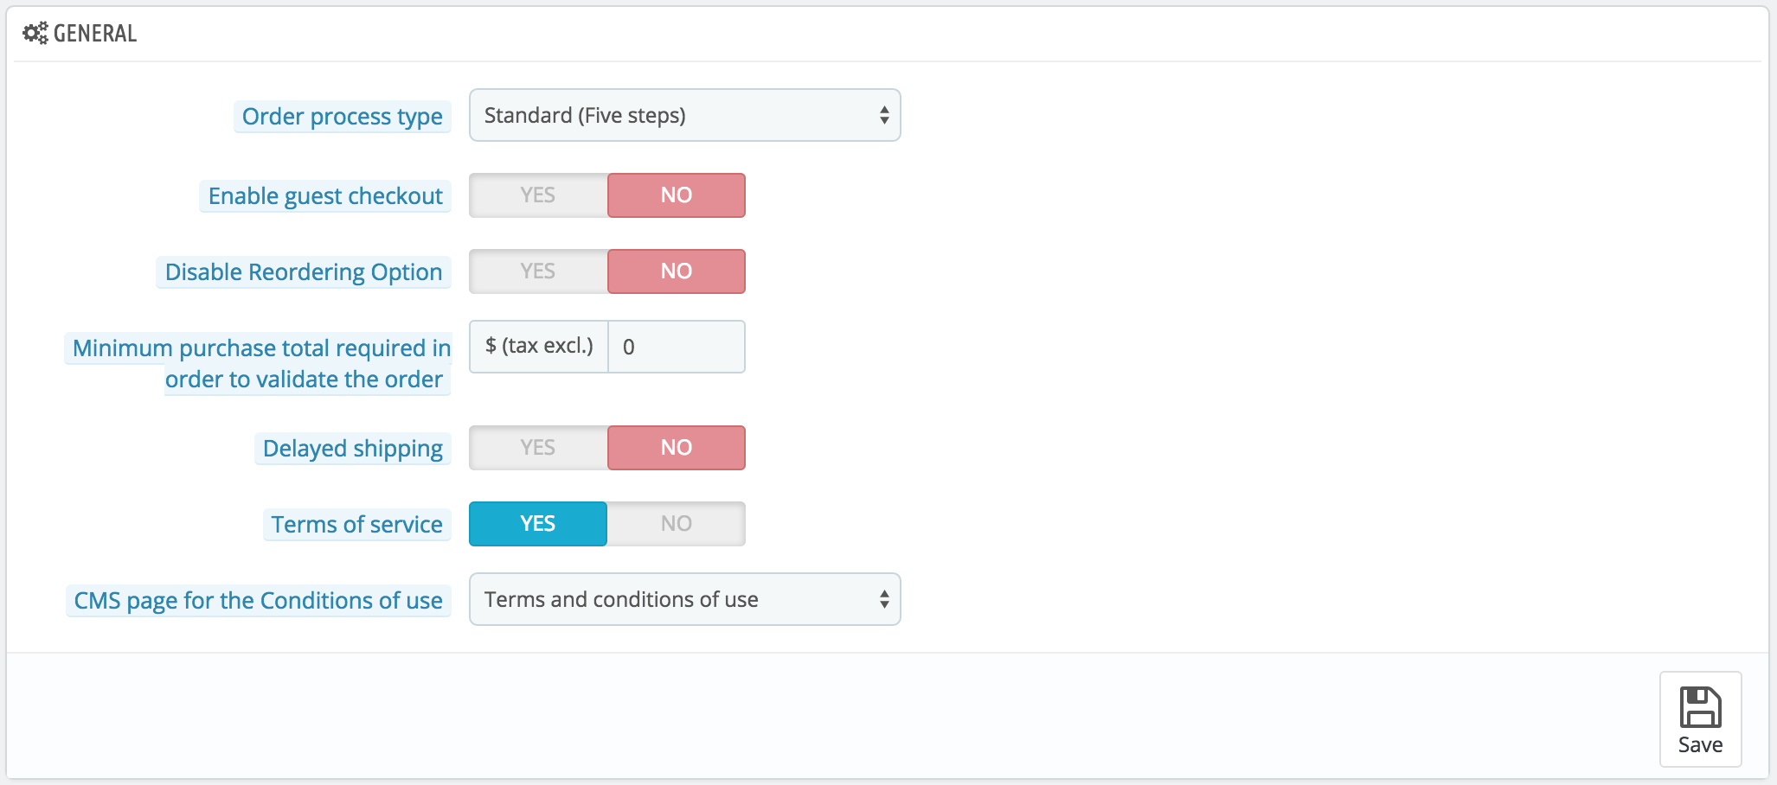1777x785 pixels.
Task: Open the Order process type dropdown
Action: [x=684, y=115]
